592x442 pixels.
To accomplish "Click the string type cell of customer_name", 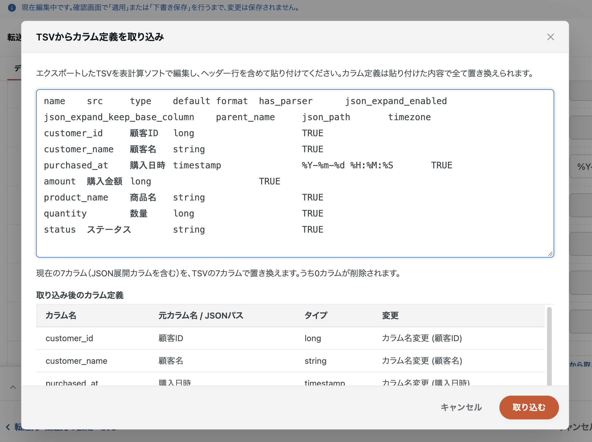I will (315, 361).
